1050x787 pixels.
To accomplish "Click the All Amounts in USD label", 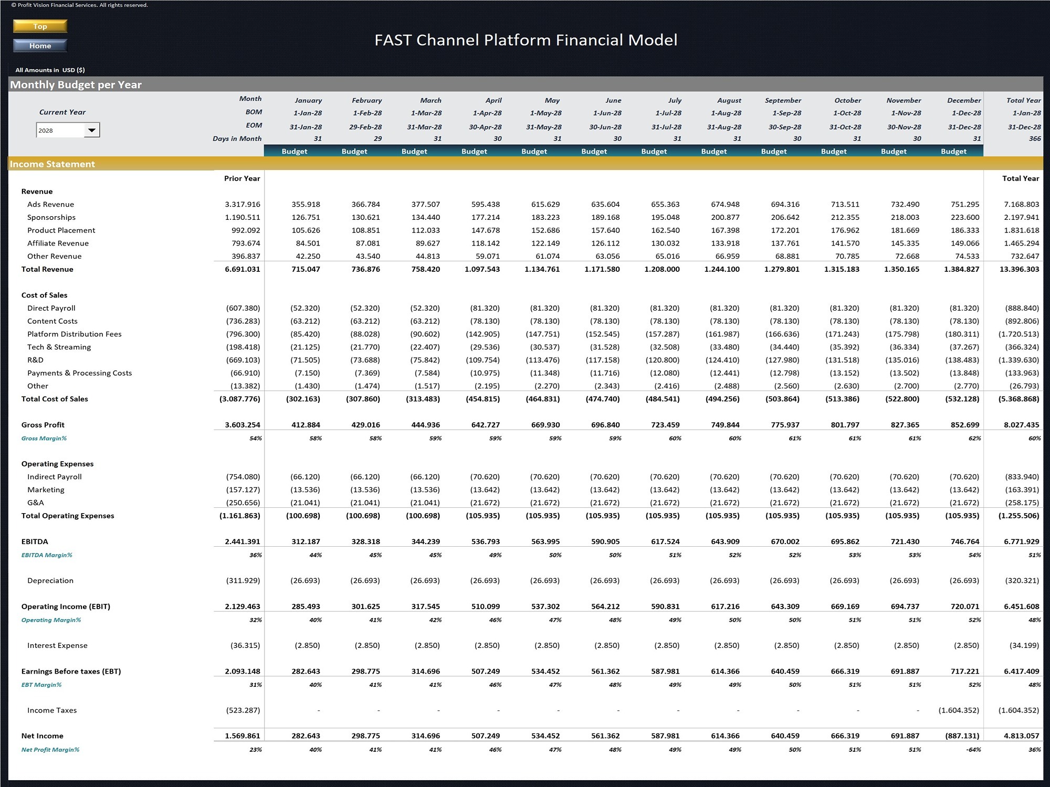I will click(x=50, y=69).
